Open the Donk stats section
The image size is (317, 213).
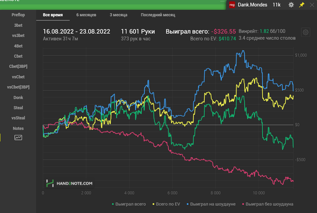pos(18,97)
